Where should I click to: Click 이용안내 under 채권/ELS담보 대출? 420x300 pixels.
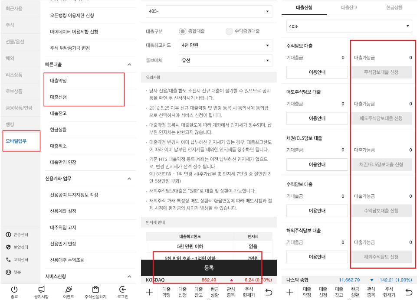click(x=317, y=165)
